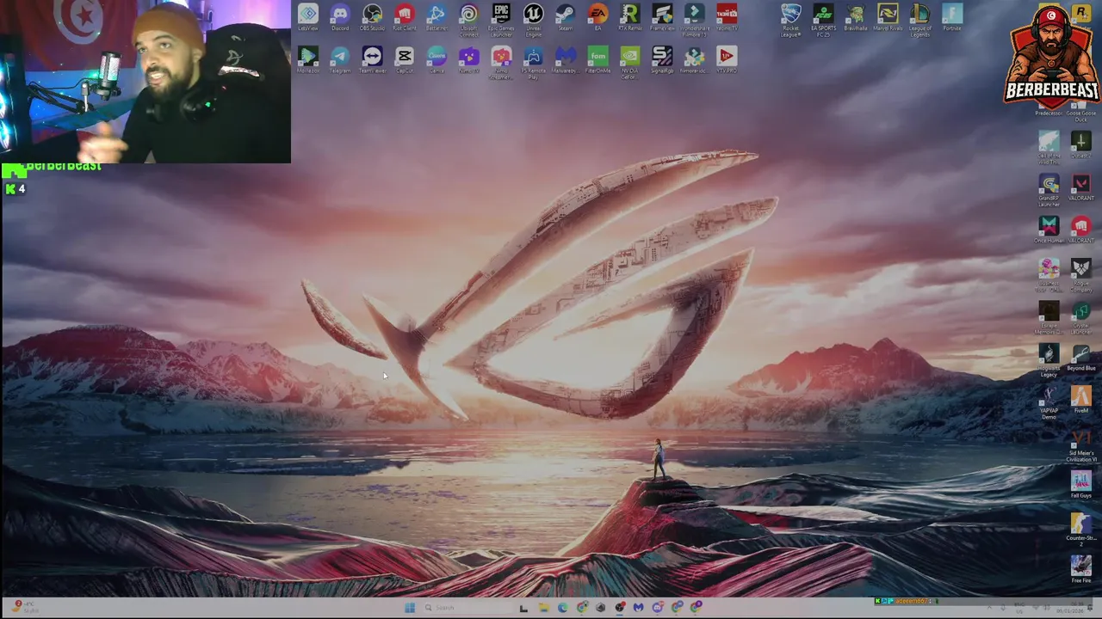Select the Marvel Rivals icon
The image size is (1102, 619).
(x=888, y=17)
